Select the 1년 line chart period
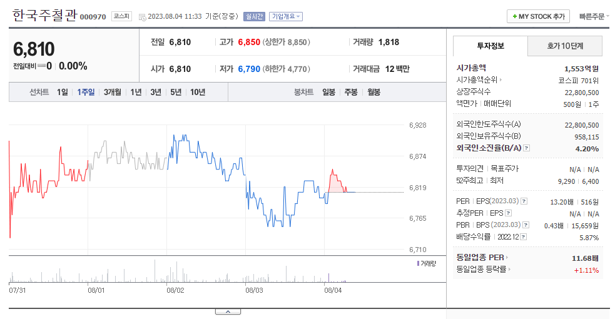The height and width of the screenshot is (319, 615). point(136,92)
